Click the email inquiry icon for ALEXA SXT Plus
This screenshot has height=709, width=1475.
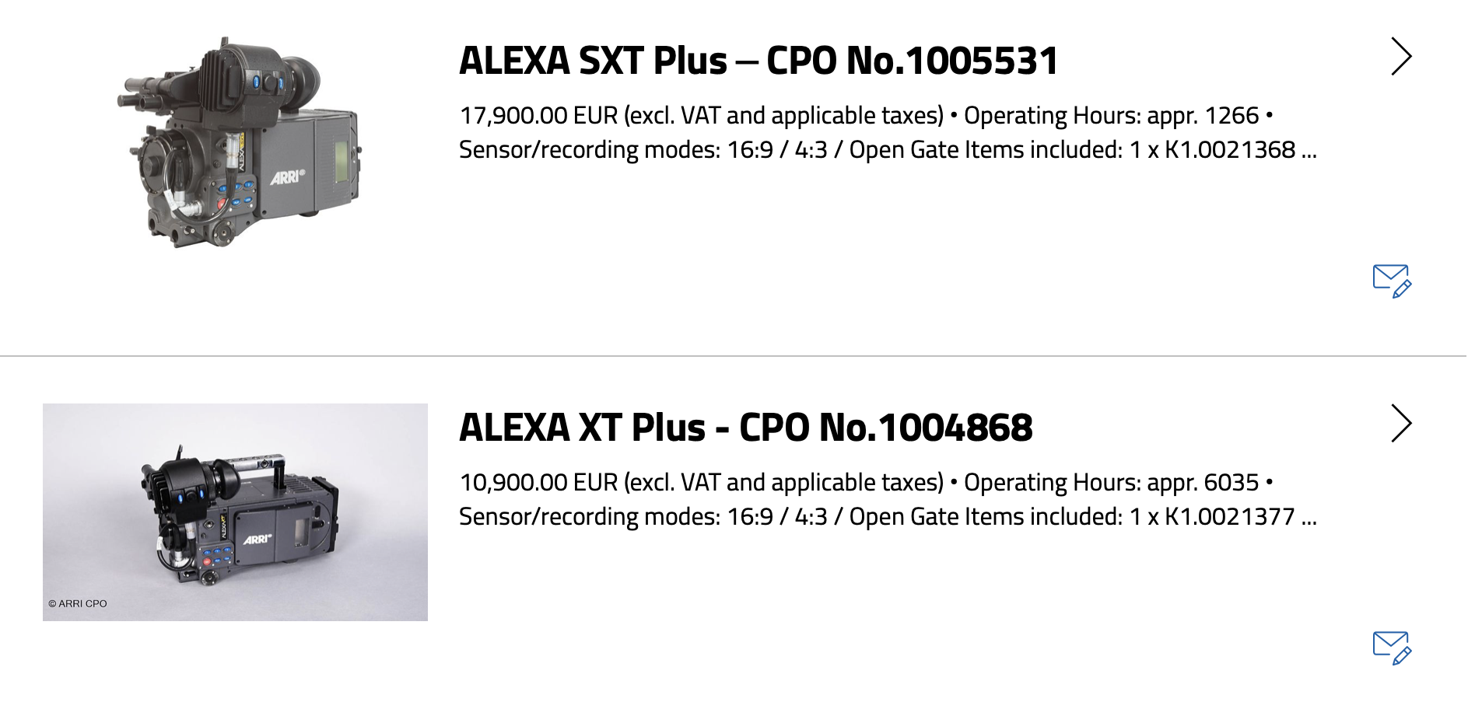1392,281
